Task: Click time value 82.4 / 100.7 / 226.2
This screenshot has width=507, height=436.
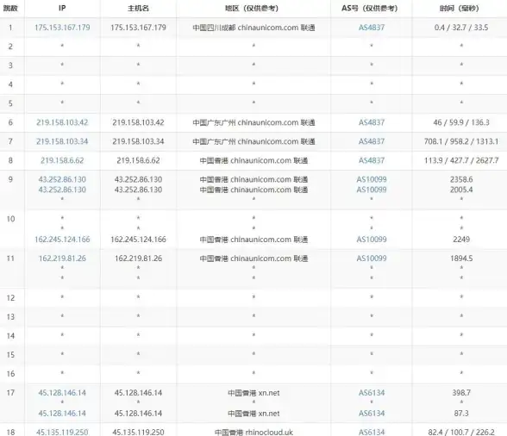Action: point(461,432)
